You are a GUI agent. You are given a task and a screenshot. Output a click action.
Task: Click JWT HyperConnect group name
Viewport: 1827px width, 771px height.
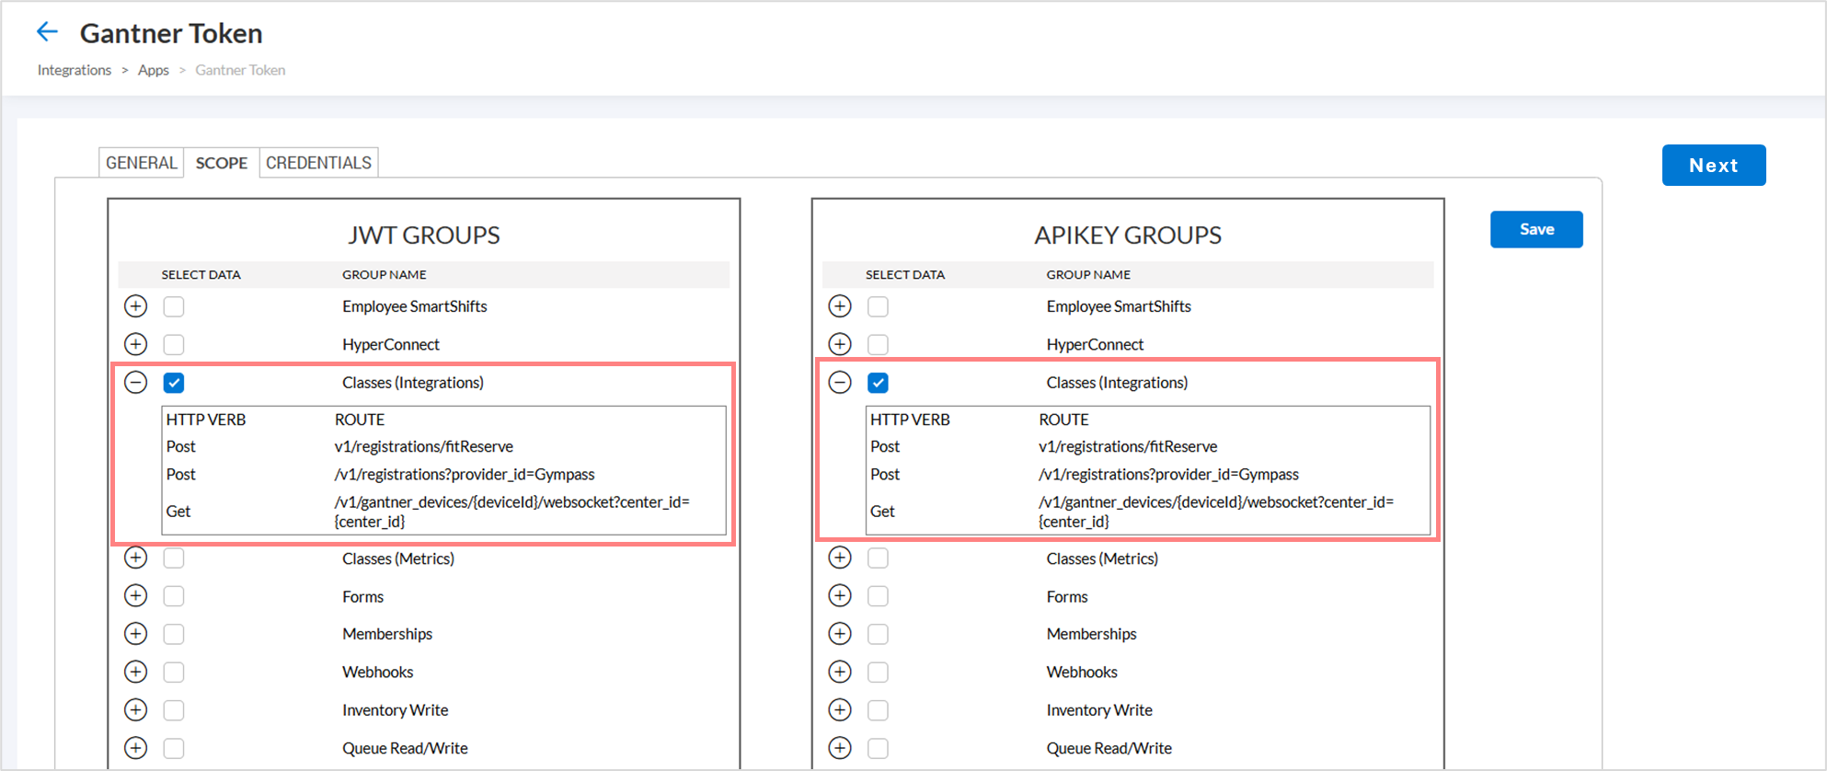[x=391, y=344]
